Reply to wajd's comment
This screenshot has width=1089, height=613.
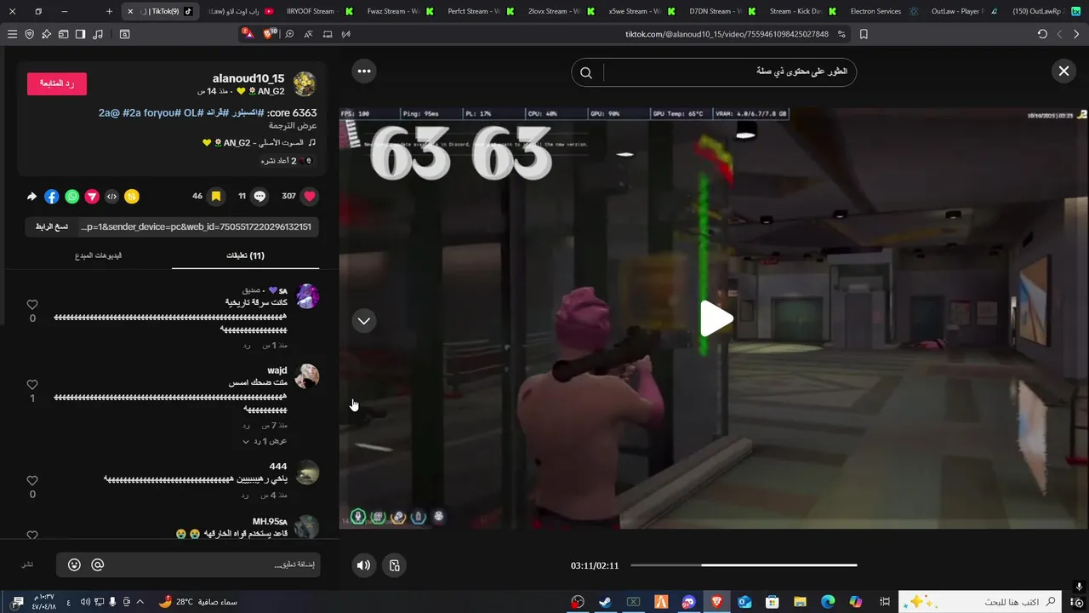click(x=246, y=425)
